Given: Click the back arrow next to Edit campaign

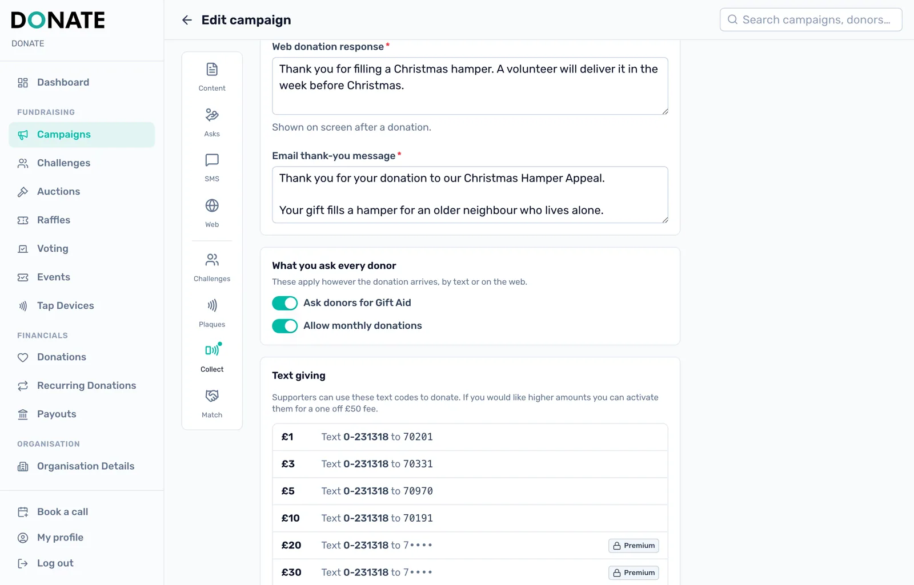Looking at the screenshot, I should click(x=187, y=20).
